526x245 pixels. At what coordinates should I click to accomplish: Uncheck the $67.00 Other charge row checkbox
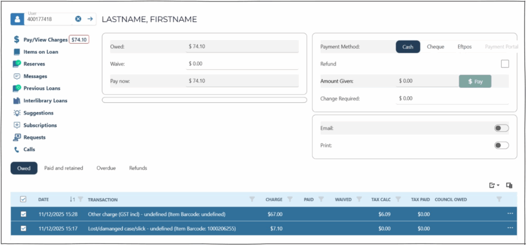[x=23, y=214]
